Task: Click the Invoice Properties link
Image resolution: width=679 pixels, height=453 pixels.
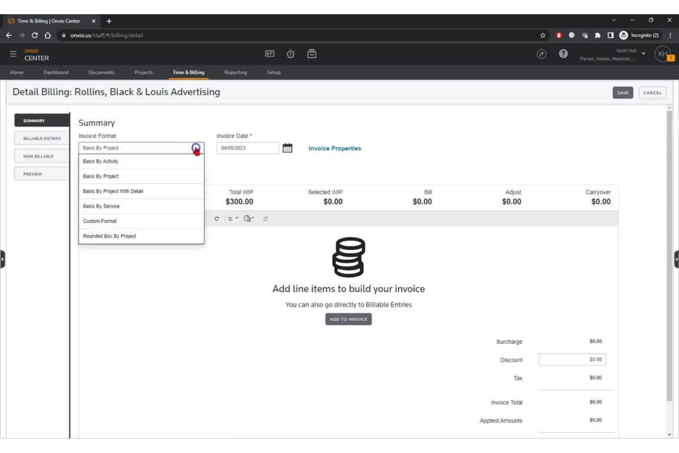Action: click(x=334, y=148)
